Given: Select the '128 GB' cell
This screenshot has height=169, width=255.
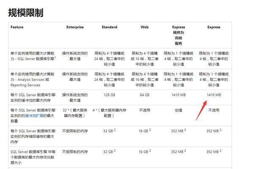Looking at the screenshot, I should click(x=109, y=95).
